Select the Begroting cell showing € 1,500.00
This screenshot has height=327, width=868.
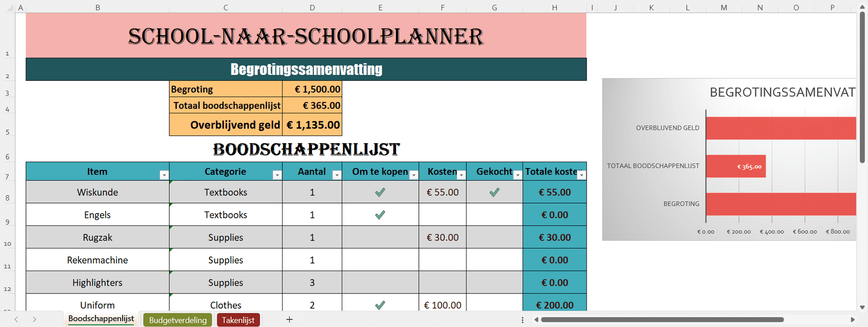click(x=312, y=89)
